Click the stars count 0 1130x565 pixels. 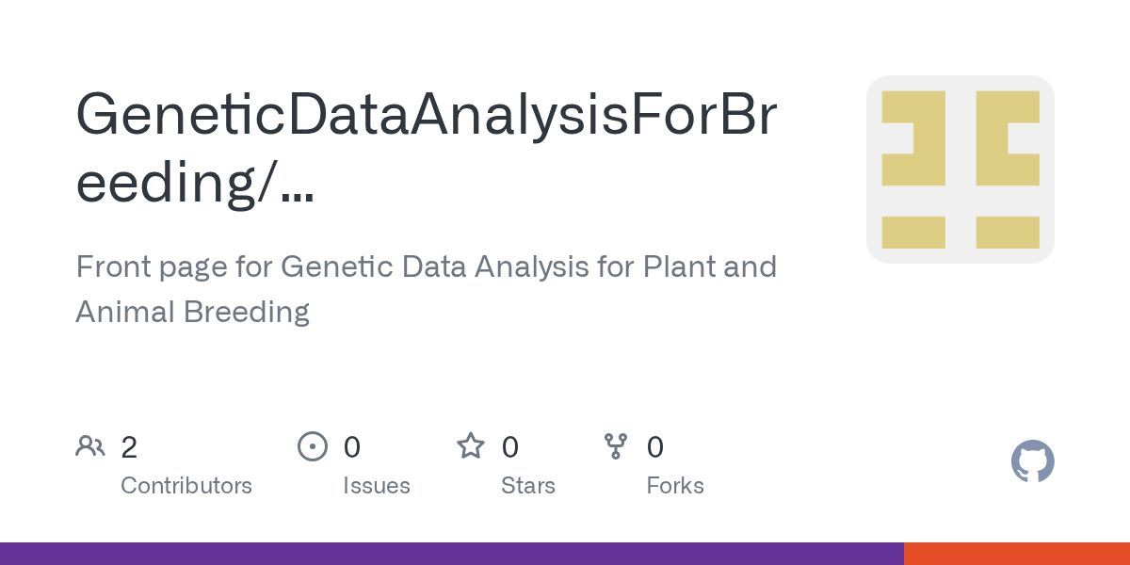[510, 447]
